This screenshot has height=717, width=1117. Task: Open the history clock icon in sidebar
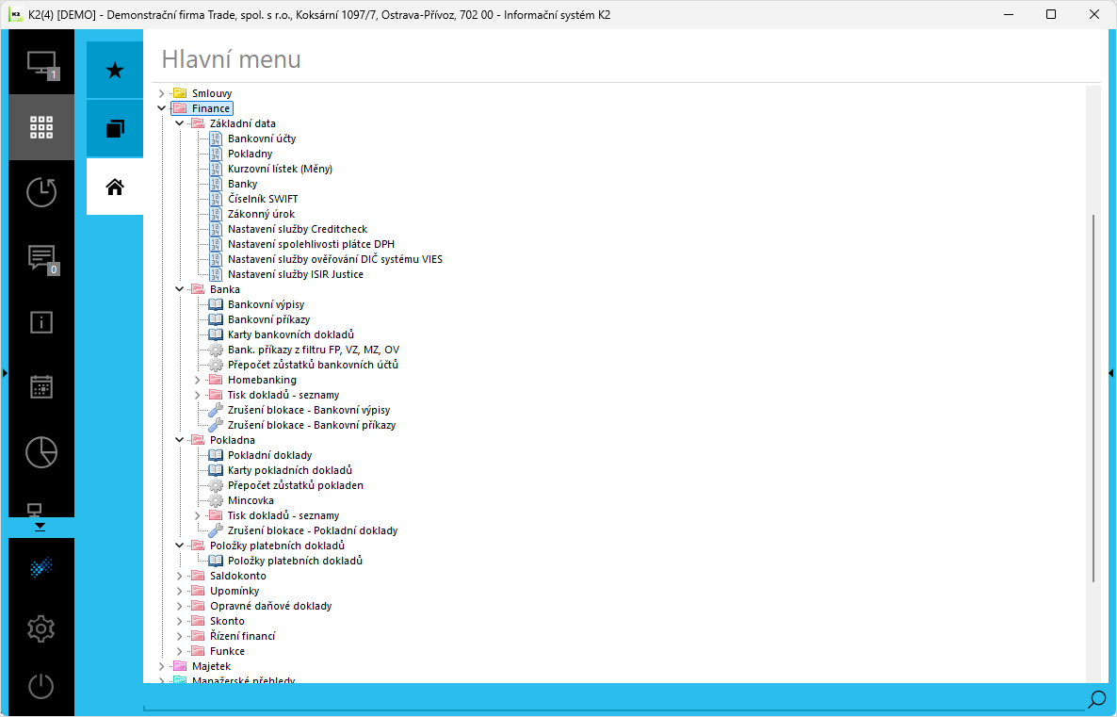(x=41, y=192)
